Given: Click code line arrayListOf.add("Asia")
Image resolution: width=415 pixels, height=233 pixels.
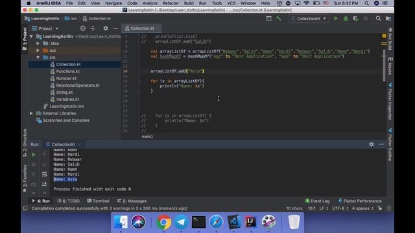Looking at the screenshot, I should [177, 71].
